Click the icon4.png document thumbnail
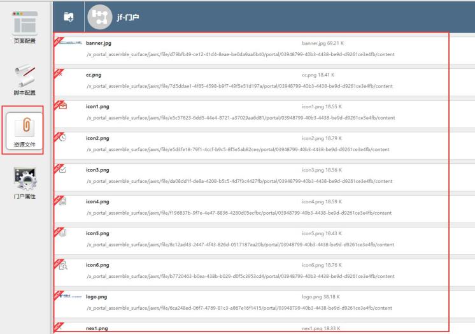 (62, 201)
